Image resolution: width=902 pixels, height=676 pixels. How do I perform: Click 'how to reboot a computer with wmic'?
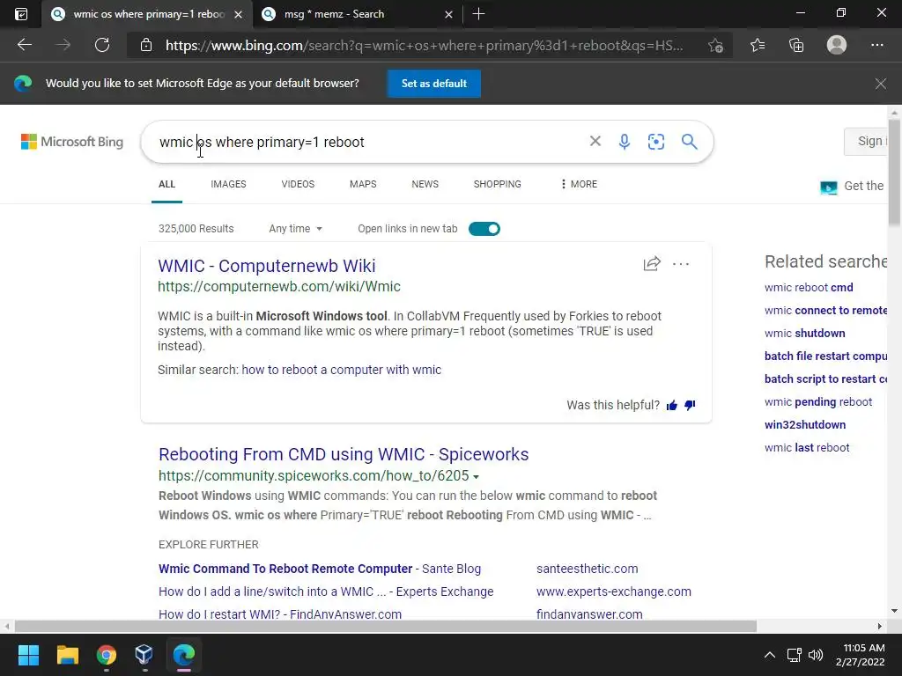pos(342,370)
